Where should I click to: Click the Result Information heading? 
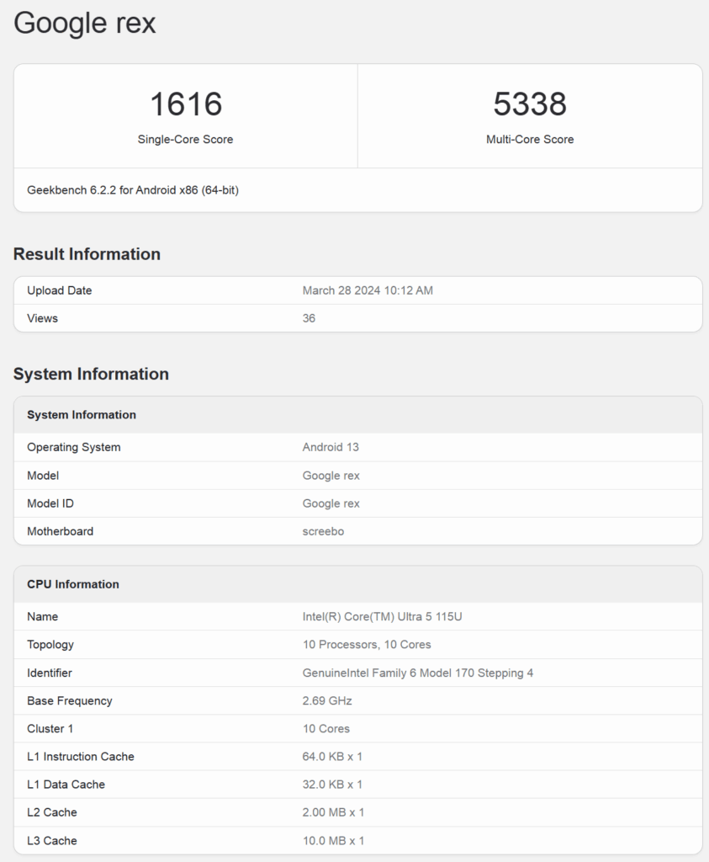(87, 254)
